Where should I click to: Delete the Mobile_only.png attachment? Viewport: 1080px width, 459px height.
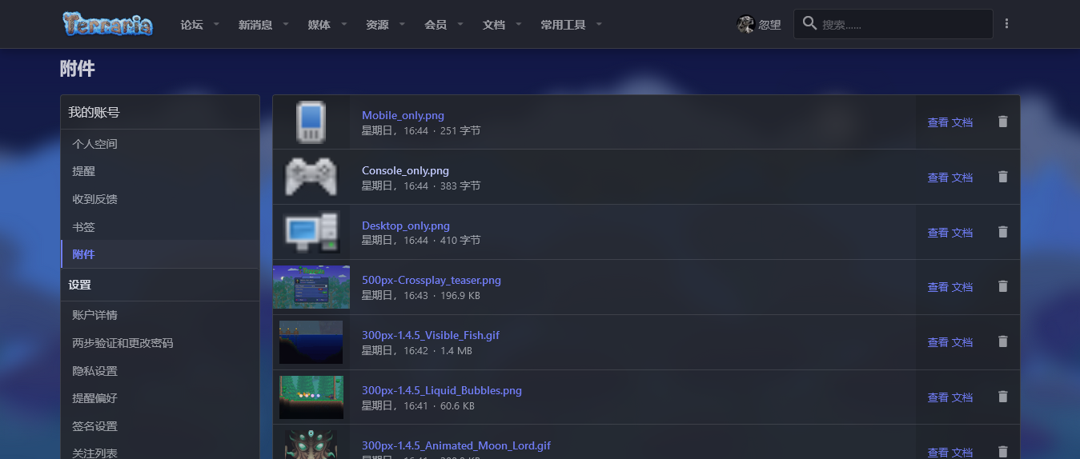coord(1002,122)
